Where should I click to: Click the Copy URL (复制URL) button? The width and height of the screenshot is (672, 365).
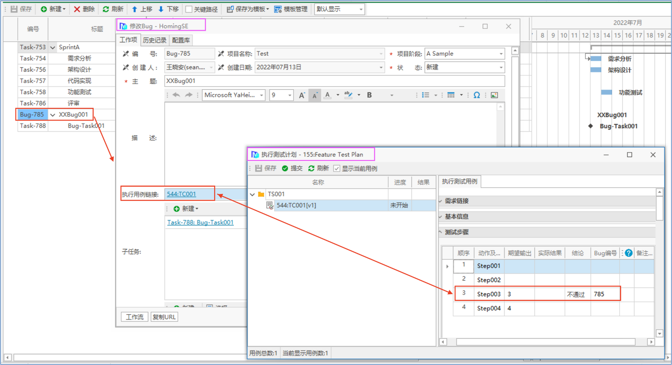pos(164,317)
